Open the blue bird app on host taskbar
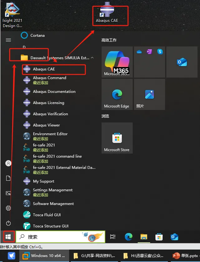 pyautogui.click(x=12, y=256)
